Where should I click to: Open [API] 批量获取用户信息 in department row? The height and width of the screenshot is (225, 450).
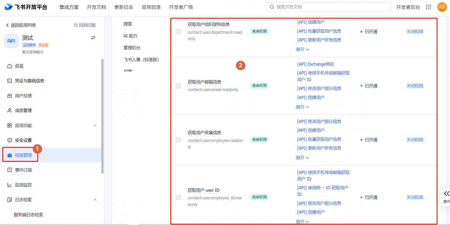(x=319, y=31)
